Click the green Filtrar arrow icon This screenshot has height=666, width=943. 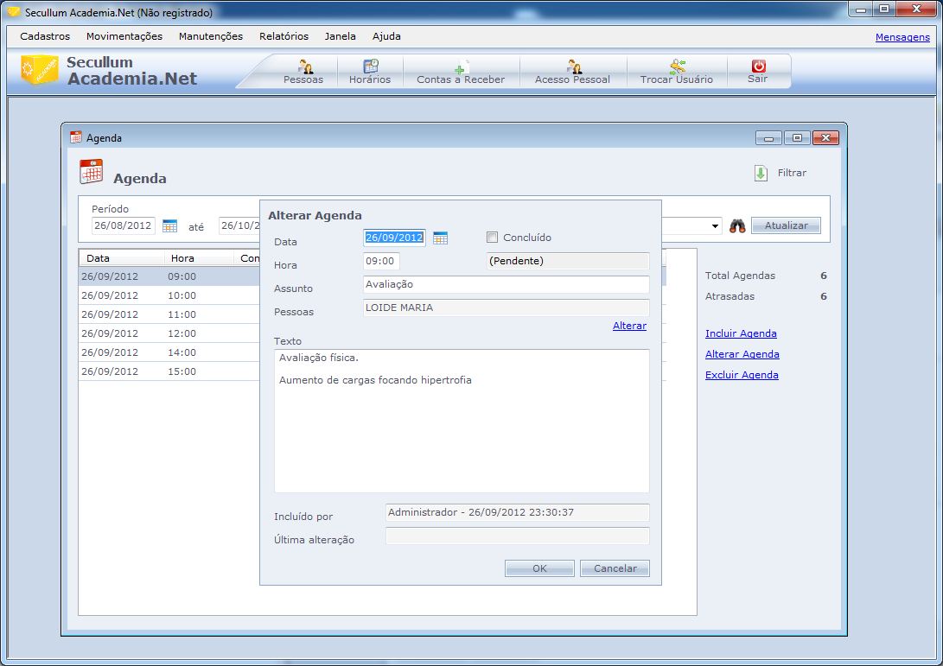pyautogui.click(x=761, y=173)
